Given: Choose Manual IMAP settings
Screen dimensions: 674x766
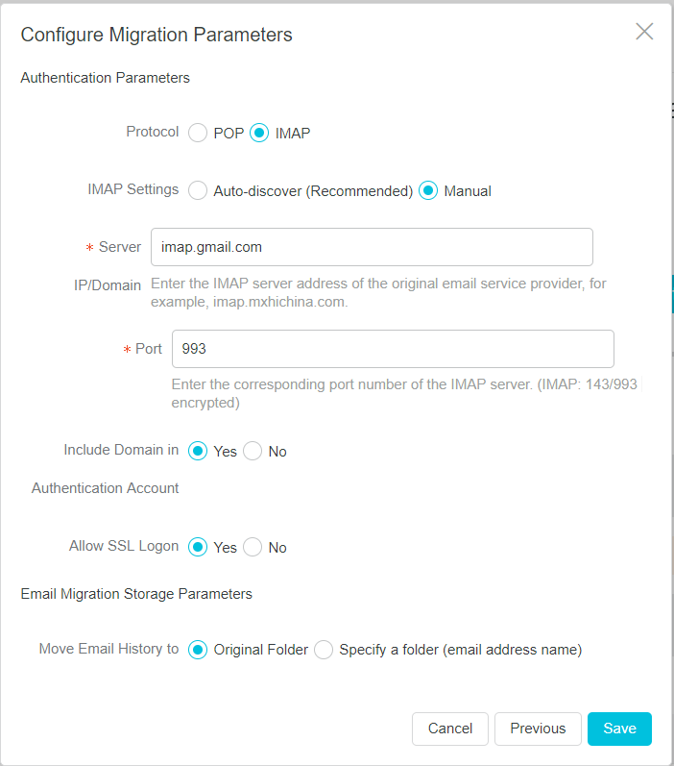Looking at the screenshot, I should (428, 191).
